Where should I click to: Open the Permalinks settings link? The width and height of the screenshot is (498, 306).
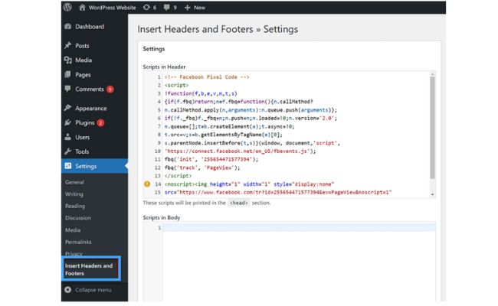point(78,242)
